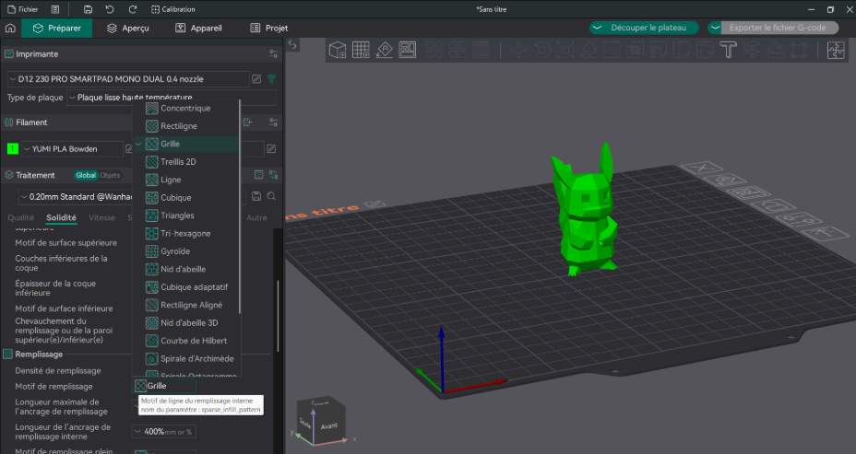Open the Vitesse settings tab
This screenshot has width=856, height=454.
click(x=101, y=217)
